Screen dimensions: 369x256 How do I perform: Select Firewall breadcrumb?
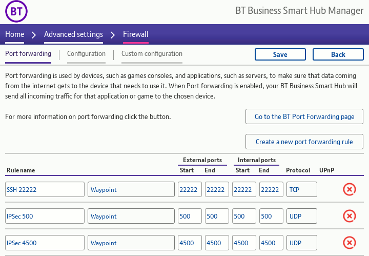click(x=135, y=34)
